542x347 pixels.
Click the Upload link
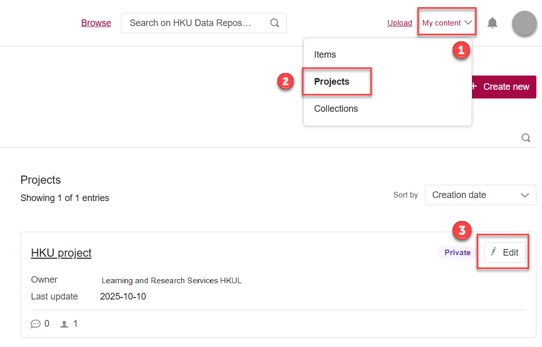(399, 23)
